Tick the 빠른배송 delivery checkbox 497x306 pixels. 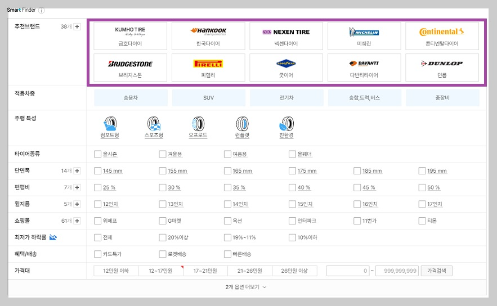pyautogui.click(x=227, y=254)
